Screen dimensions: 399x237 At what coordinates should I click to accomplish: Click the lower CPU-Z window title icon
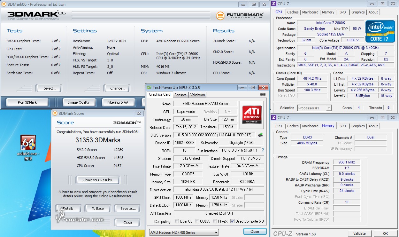274,117
